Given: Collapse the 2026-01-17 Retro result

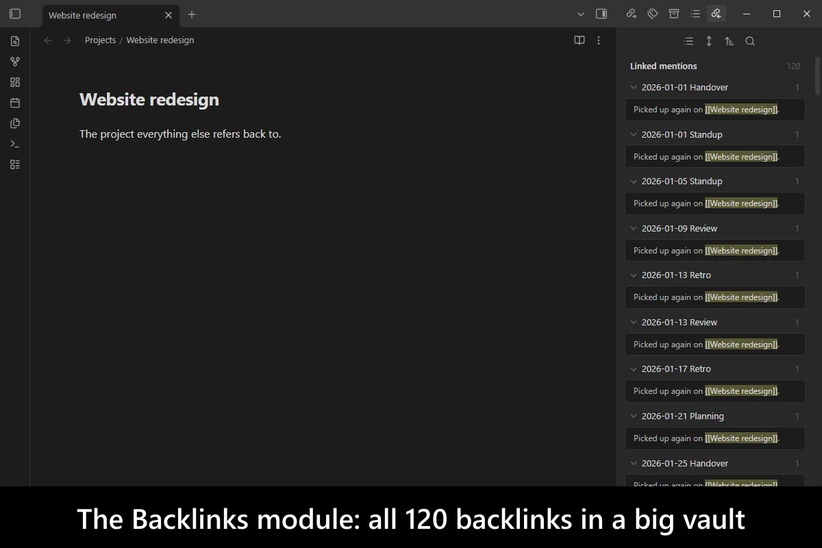Looking at the screenshot, I should 634,369.
